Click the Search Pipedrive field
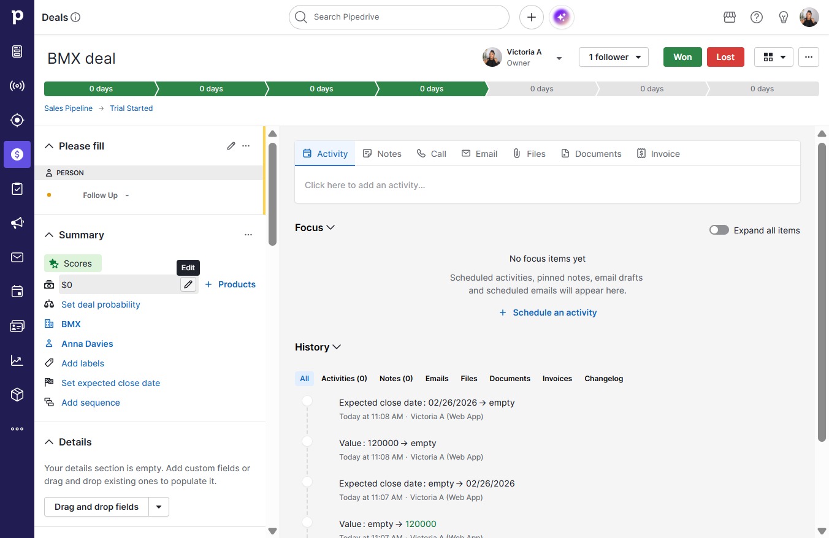This screenshot has width=829, height=538. 399,17
